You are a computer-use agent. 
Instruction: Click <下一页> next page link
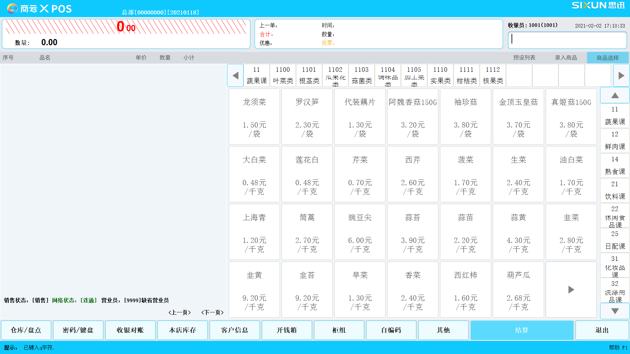click(x=212, y=312)
